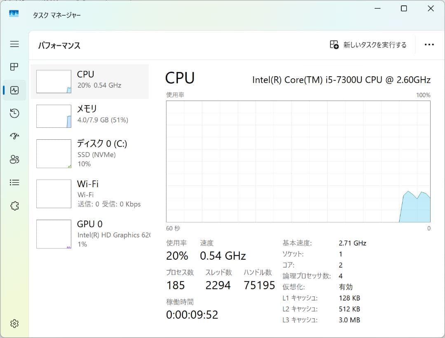
Task: Open the More options ellipsis menu
Action: (429, 45)
